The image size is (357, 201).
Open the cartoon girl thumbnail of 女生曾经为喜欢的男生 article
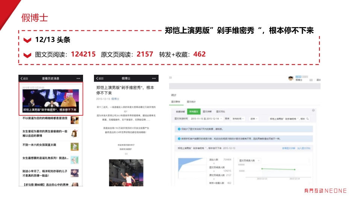[74, 133]
